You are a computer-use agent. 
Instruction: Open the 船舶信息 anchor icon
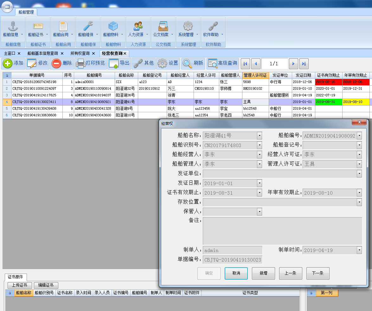coord(13,26)
